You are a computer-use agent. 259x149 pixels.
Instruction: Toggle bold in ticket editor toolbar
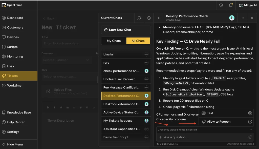point(48,107)
